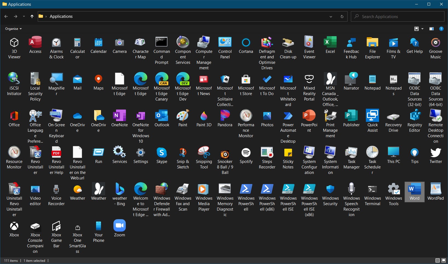This screenshot has height=264, width=448.
Task: Select the Windows Terminal icon
Action: tap(372, 189)
